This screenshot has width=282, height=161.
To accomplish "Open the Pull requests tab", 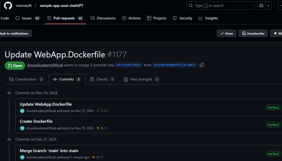I will click(x=64, y=18).
